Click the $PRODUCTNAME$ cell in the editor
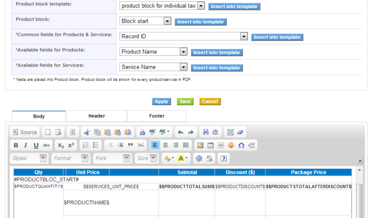This screenshot has height=218, width=382. pos(87,203)
